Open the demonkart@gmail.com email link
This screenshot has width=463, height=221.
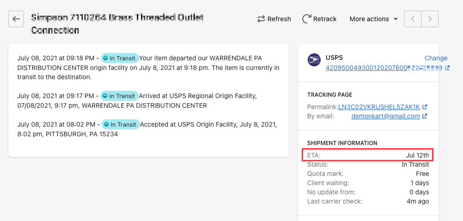click(385, 116)
